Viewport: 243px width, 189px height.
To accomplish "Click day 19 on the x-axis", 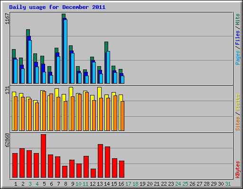I will pyautogui.click(x=142, y=184).
